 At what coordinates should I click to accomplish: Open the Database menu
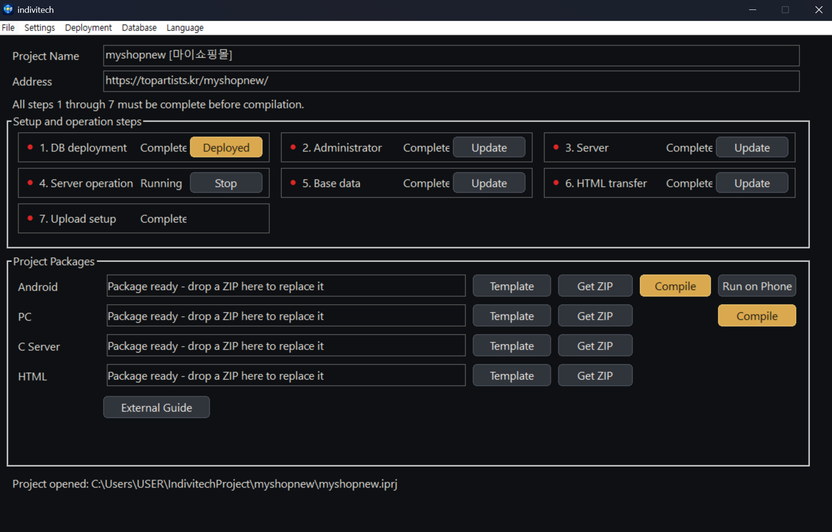(x=139, y=27)
